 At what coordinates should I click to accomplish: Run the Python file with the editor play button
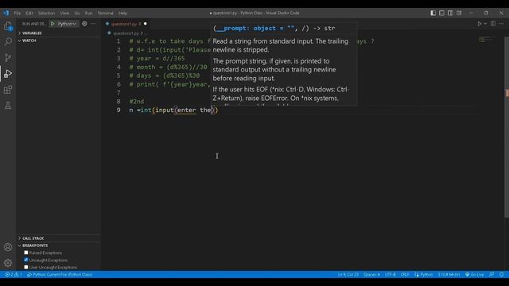(480, 24)
